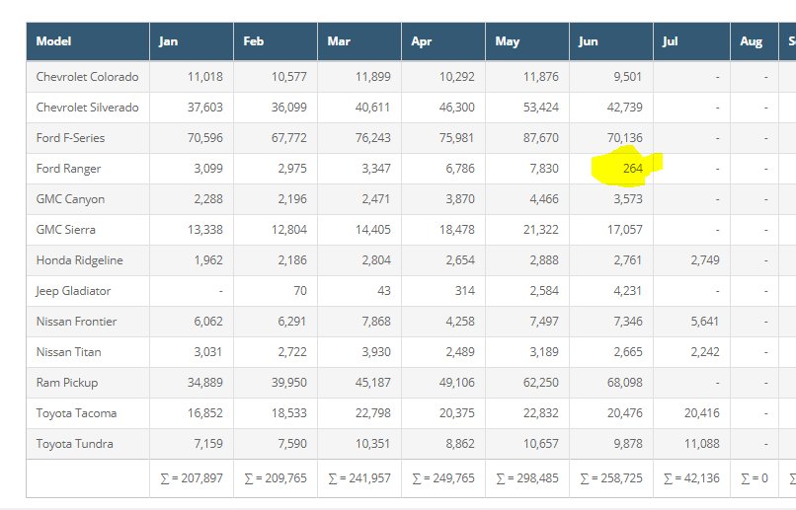Click the May total 298,485
The image size is (796, 510).
tap(527, 478)
